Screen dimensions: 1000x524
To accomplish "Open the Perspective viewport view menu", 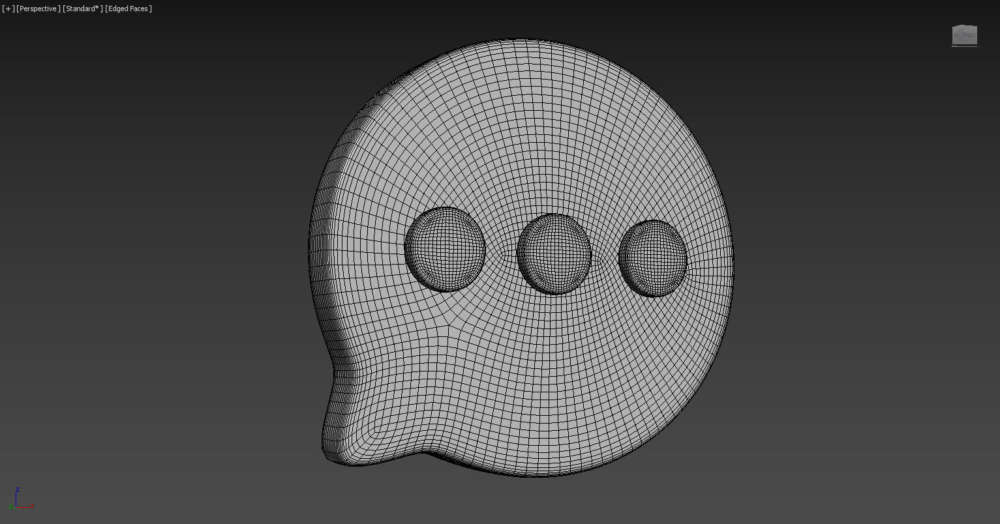I will tap(38, 8).
